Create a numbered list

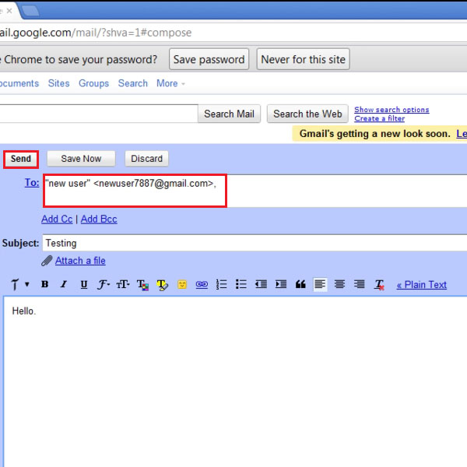[x=221, y=284]
